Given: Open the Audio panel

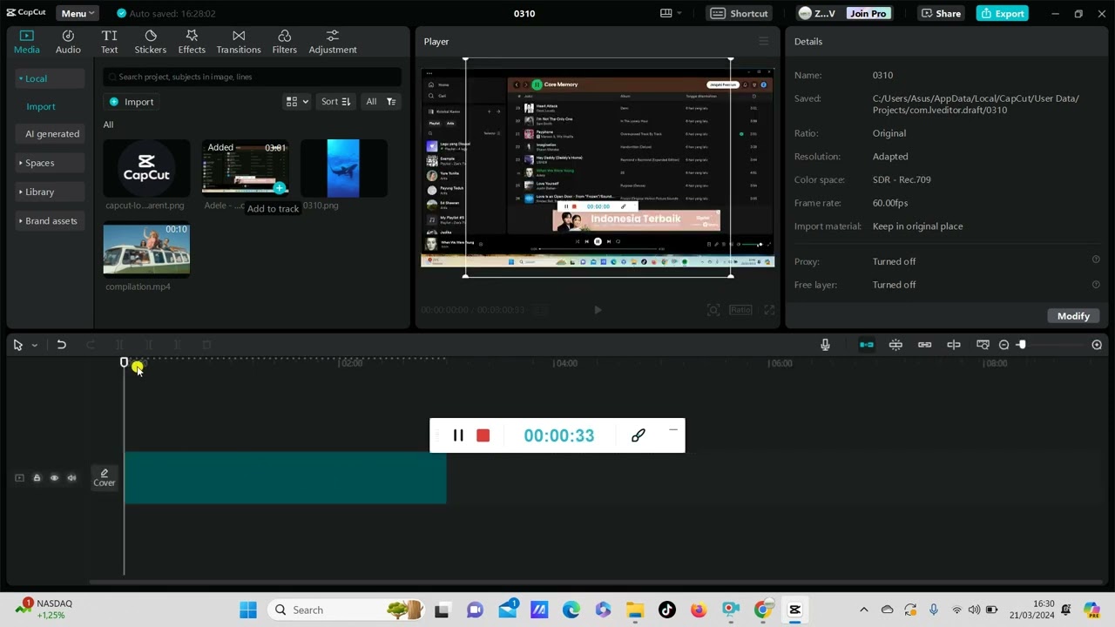Looking at the screenshot, I should pos(68,41).
